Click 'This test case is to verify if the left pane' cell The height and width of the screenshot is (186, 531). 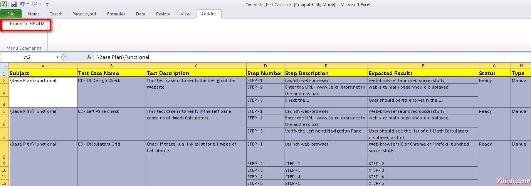pos(196,124)
